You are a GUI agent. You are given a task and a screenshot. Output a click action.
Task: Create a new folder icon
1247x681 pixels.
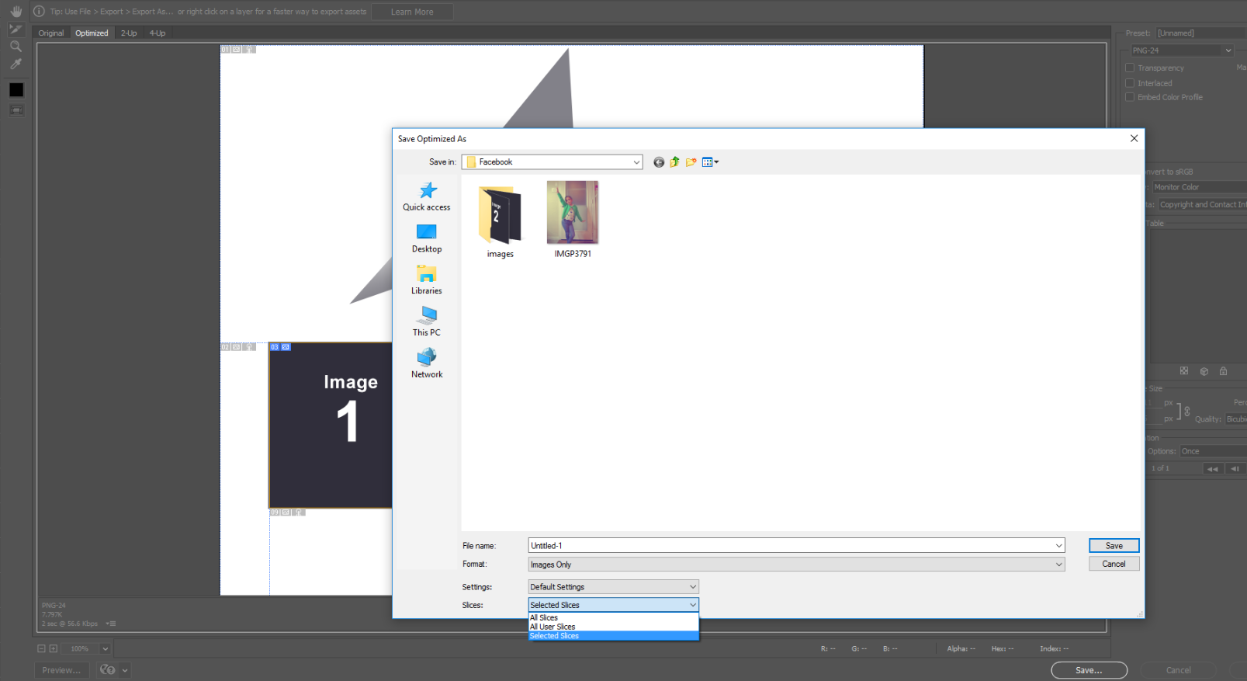pos(691,162)
